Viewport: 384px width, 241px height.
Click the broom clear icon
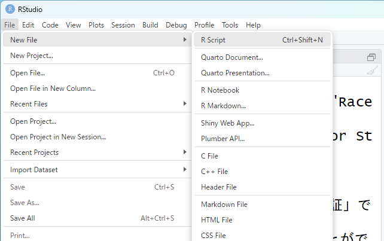click(x=371, y=71)
